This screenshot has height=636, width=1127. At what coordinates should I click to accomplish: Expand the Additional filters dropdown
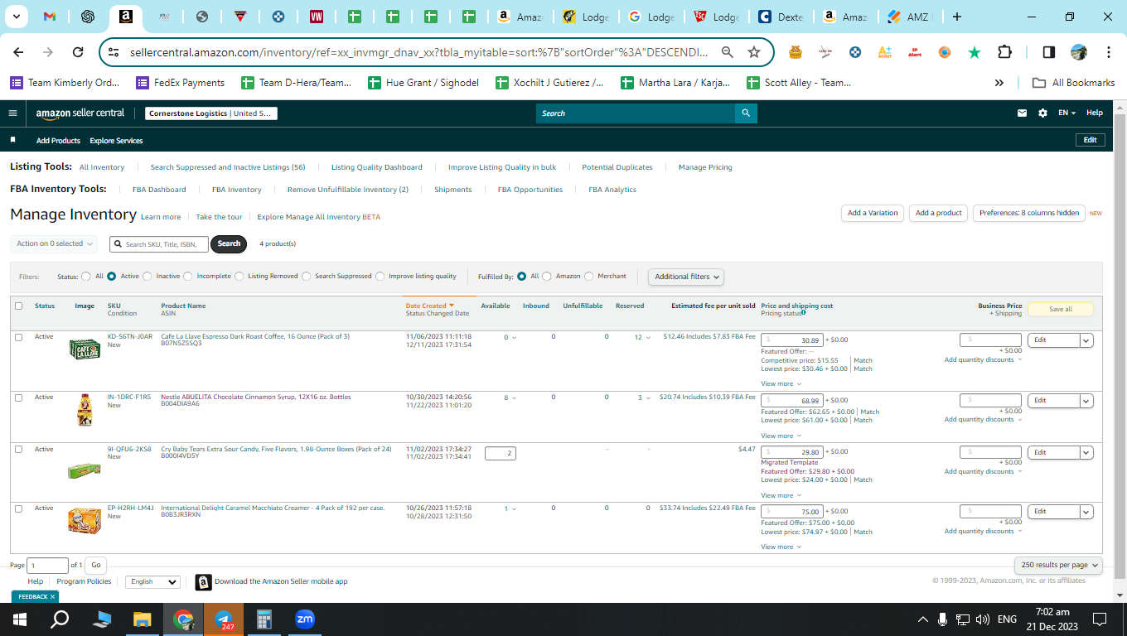coord(686,277)
